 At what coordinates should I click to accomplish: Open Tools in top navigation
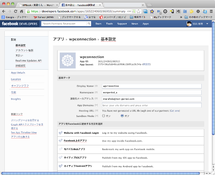[109, 24]
